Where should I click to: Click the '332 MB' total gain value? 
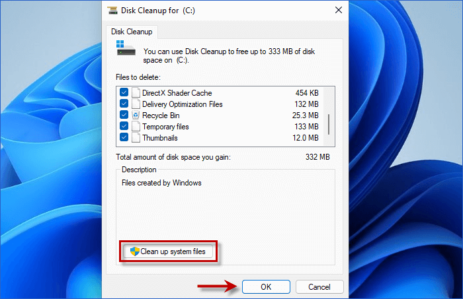[317, 157]
